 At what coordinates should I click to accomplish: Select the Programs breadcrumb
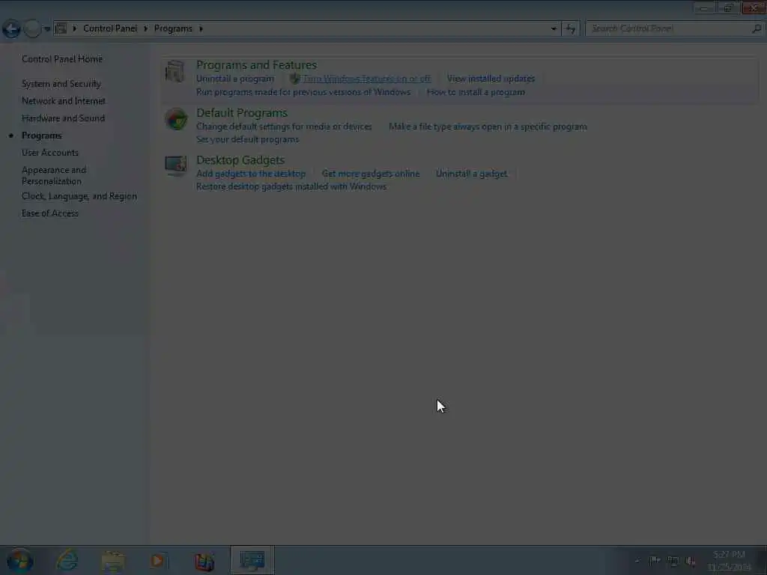[173, 28]
